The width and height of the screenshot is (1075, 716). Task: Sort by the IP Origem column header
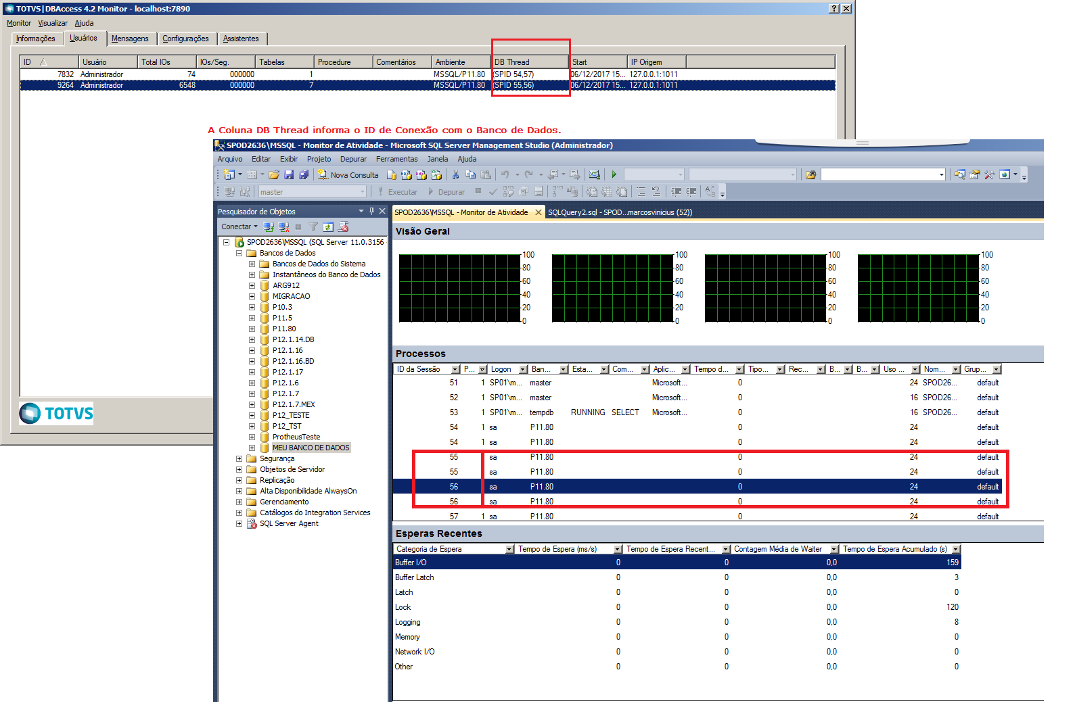coord(656,62)
